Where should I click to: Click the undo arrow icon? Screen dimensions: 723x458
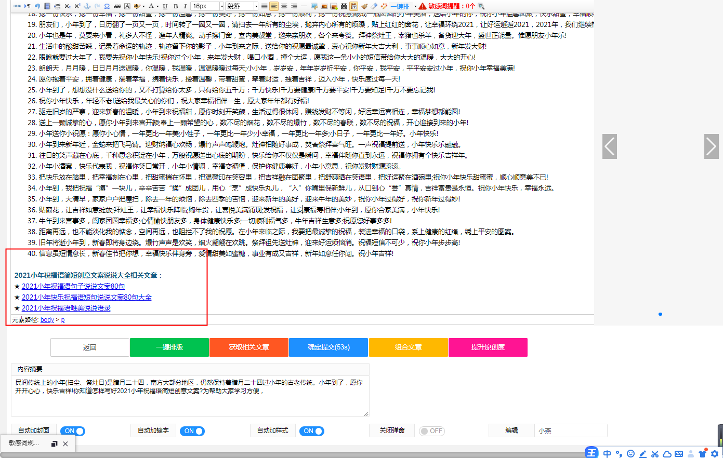(x=37, y=6)
